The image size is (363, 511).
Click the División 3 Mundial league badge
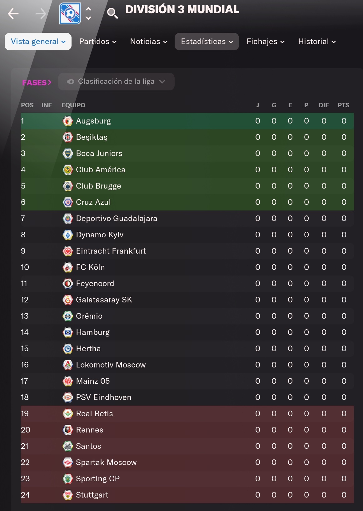(70, 13)
